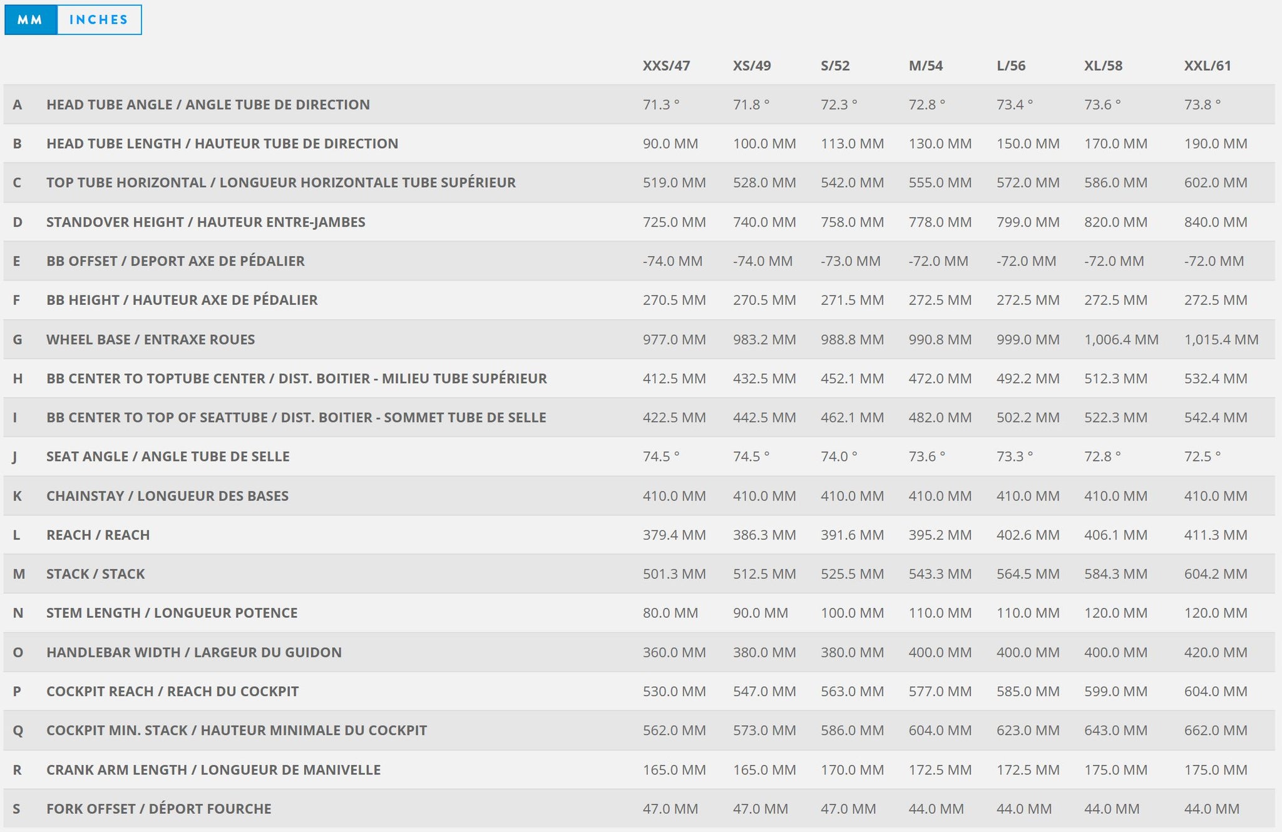Click the 799.0 MM standover height value
This screenshot has height=832, width=1282.
(x=1028, y=222)
